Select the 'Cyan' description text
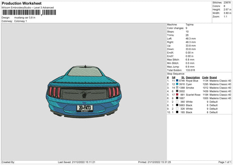This screenshot has height=165, width=233. 189,84
